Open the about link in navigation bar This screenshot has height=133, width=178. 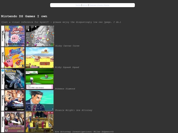click(x=85, y=5)
